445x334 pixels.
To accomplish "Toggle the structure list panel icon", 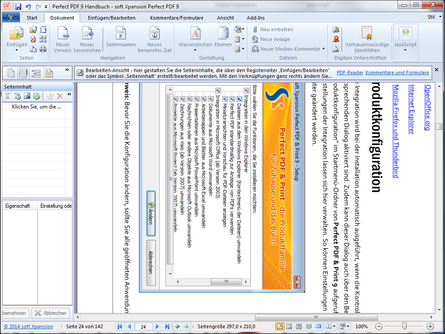I will point(36,73).
